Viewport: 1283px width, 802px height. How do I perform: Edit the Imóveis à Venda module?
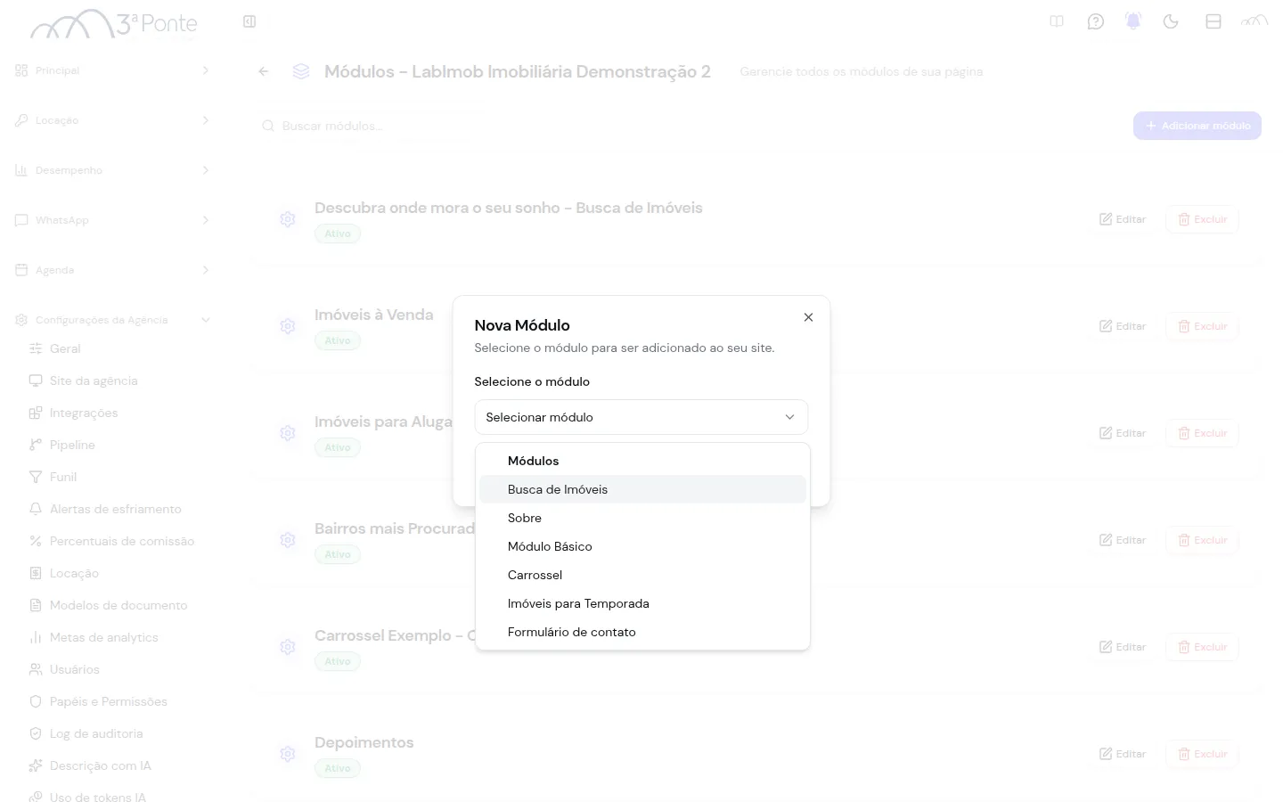pos(1123,326)
